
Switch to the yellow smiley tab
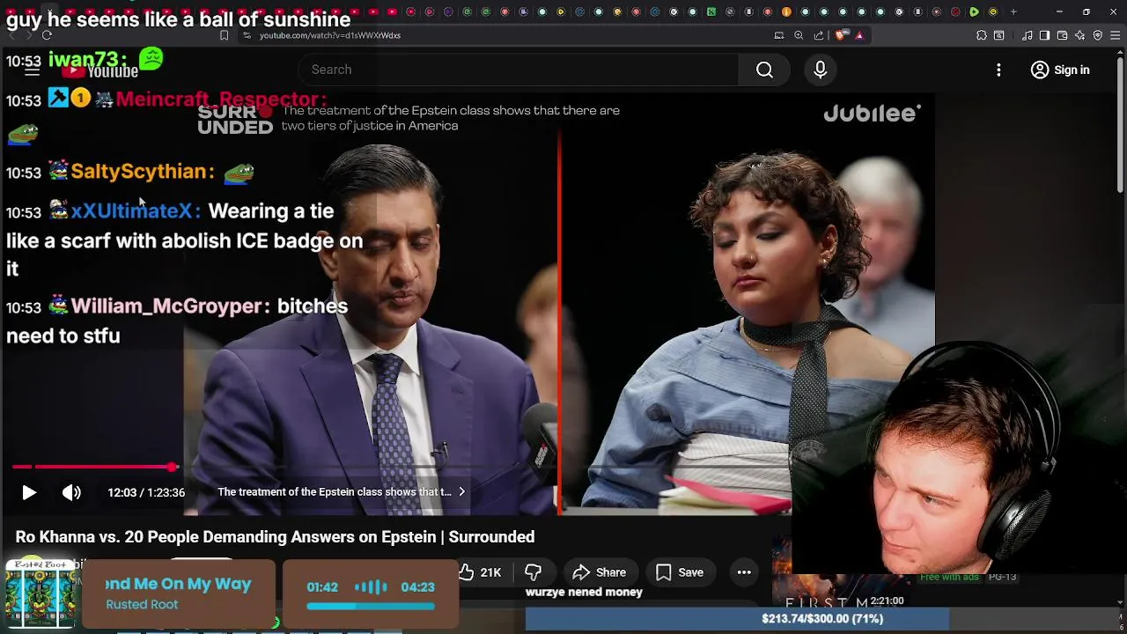[x=993, y=11]
